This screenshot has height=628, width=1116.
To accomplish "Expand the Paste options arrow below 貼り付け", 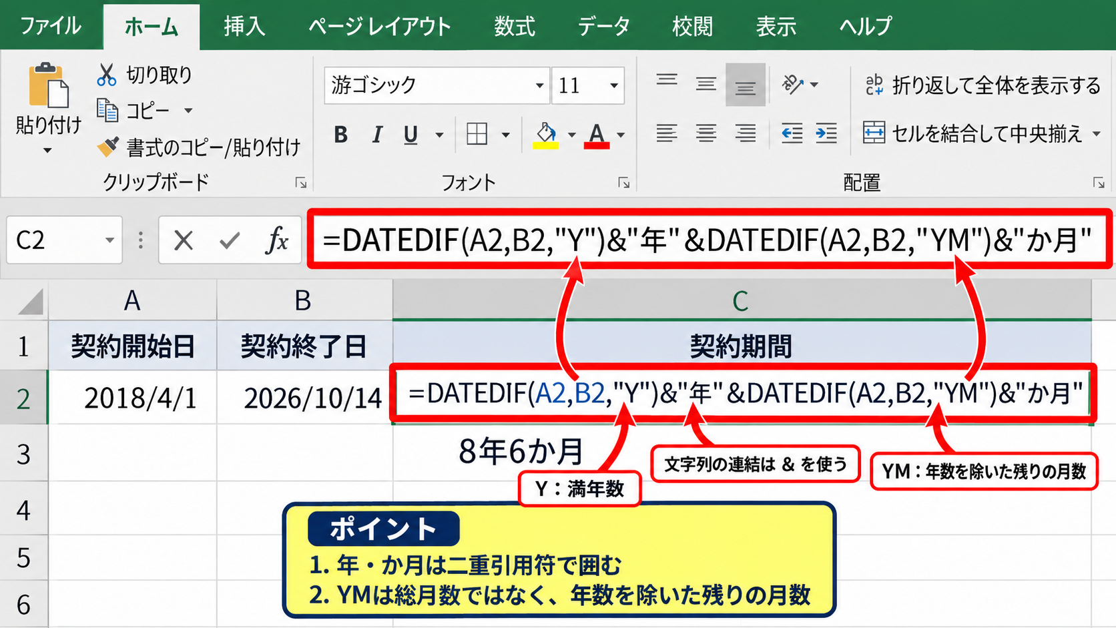I will (x=47, y=151).
